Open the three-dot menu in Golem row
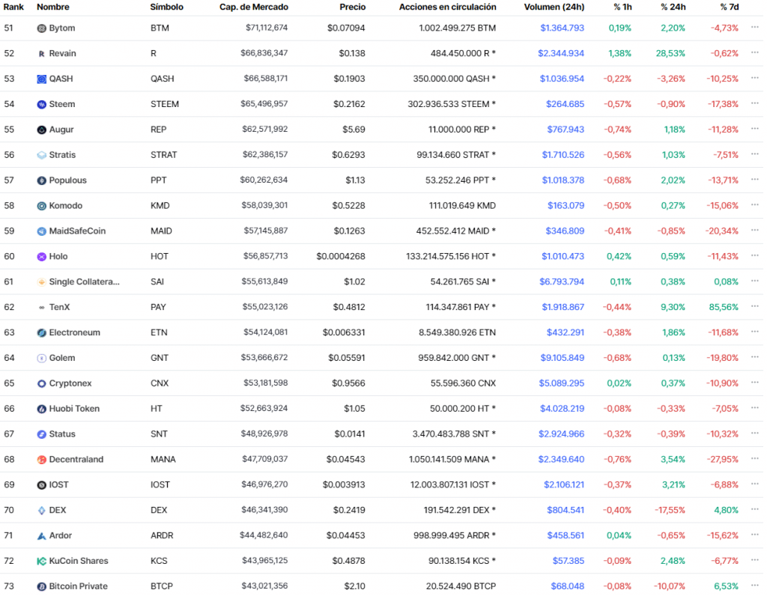The height and width of the screenshot is (596, 767). click(755, 357)
